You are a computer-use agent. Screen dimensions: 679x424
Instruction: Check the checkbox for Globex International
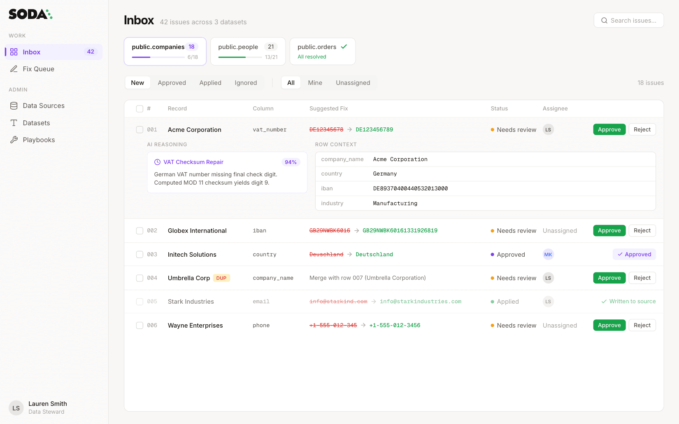[x=140, y=231]
